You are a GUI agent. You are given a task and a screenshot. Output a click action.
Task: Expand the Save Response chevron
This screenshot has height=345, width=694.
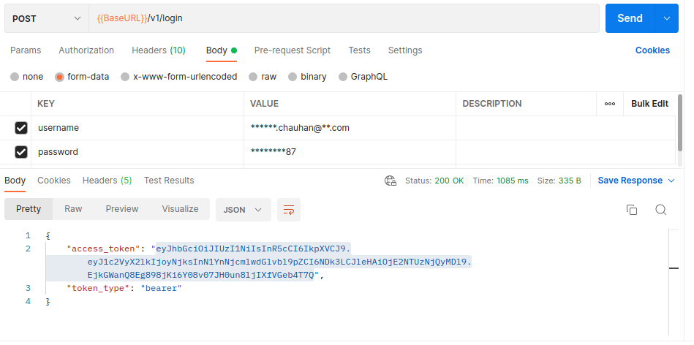(x=671, y=181)
